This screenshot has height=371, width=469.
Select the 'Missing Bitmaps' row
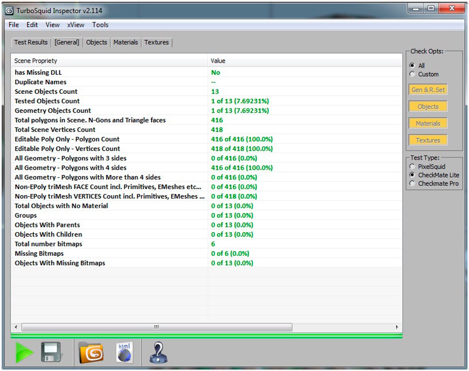coord(207,254)
